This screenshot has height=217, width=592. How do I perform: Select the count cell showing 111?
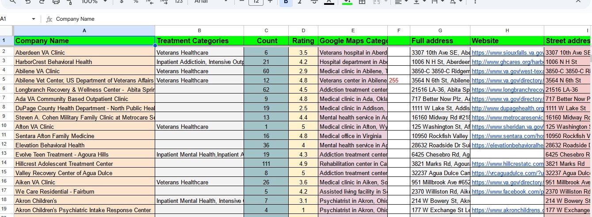[x=266, y=164]
